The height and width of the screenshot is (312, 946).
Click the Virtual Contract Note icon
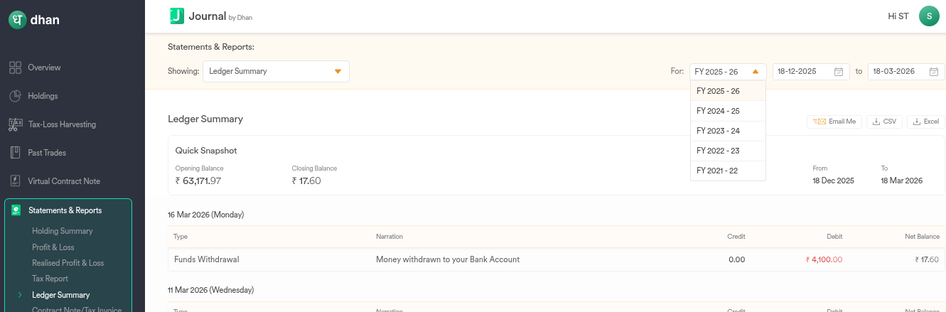pyautogui.click(x=15, y=181)
